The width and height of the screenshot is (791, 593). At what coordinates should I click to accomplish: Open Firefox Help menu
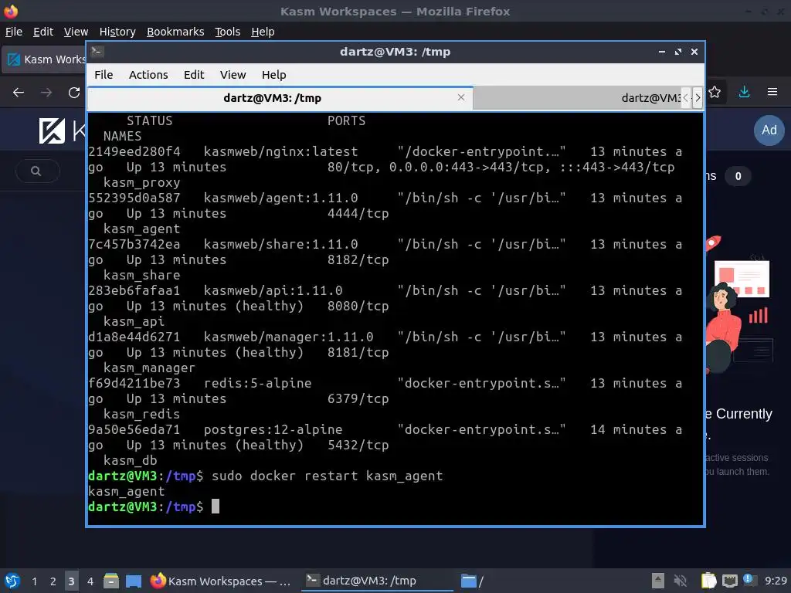(x=263, y=32)
